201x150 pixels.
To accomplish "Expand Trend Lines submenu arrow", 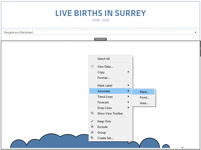I will [x=128, y=97].
